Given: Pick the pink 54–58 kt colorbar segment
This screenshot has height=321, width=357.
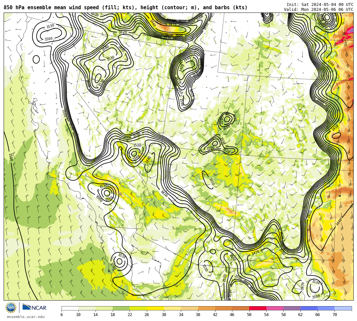Looking at the screenshot, I should point(275,308).
